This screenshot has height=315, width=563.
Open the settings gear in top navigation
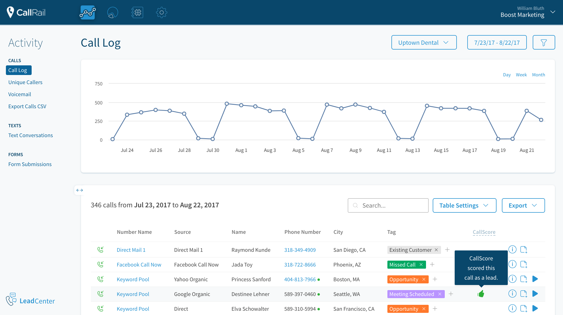[x=161, y=12]
